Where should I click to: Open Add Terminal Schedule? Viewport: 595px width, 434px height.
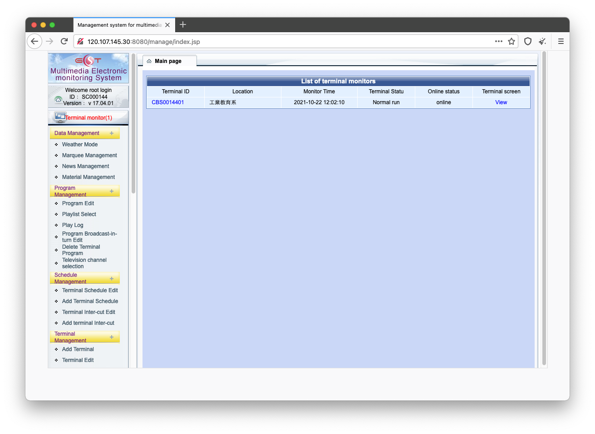coord(90,301)
